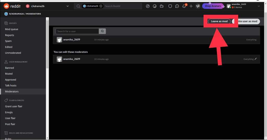Open the notifications bell icon
Image resolution: width=267 pixels, height=140 pixels.
pyautogui.click(x=184, y=6)
